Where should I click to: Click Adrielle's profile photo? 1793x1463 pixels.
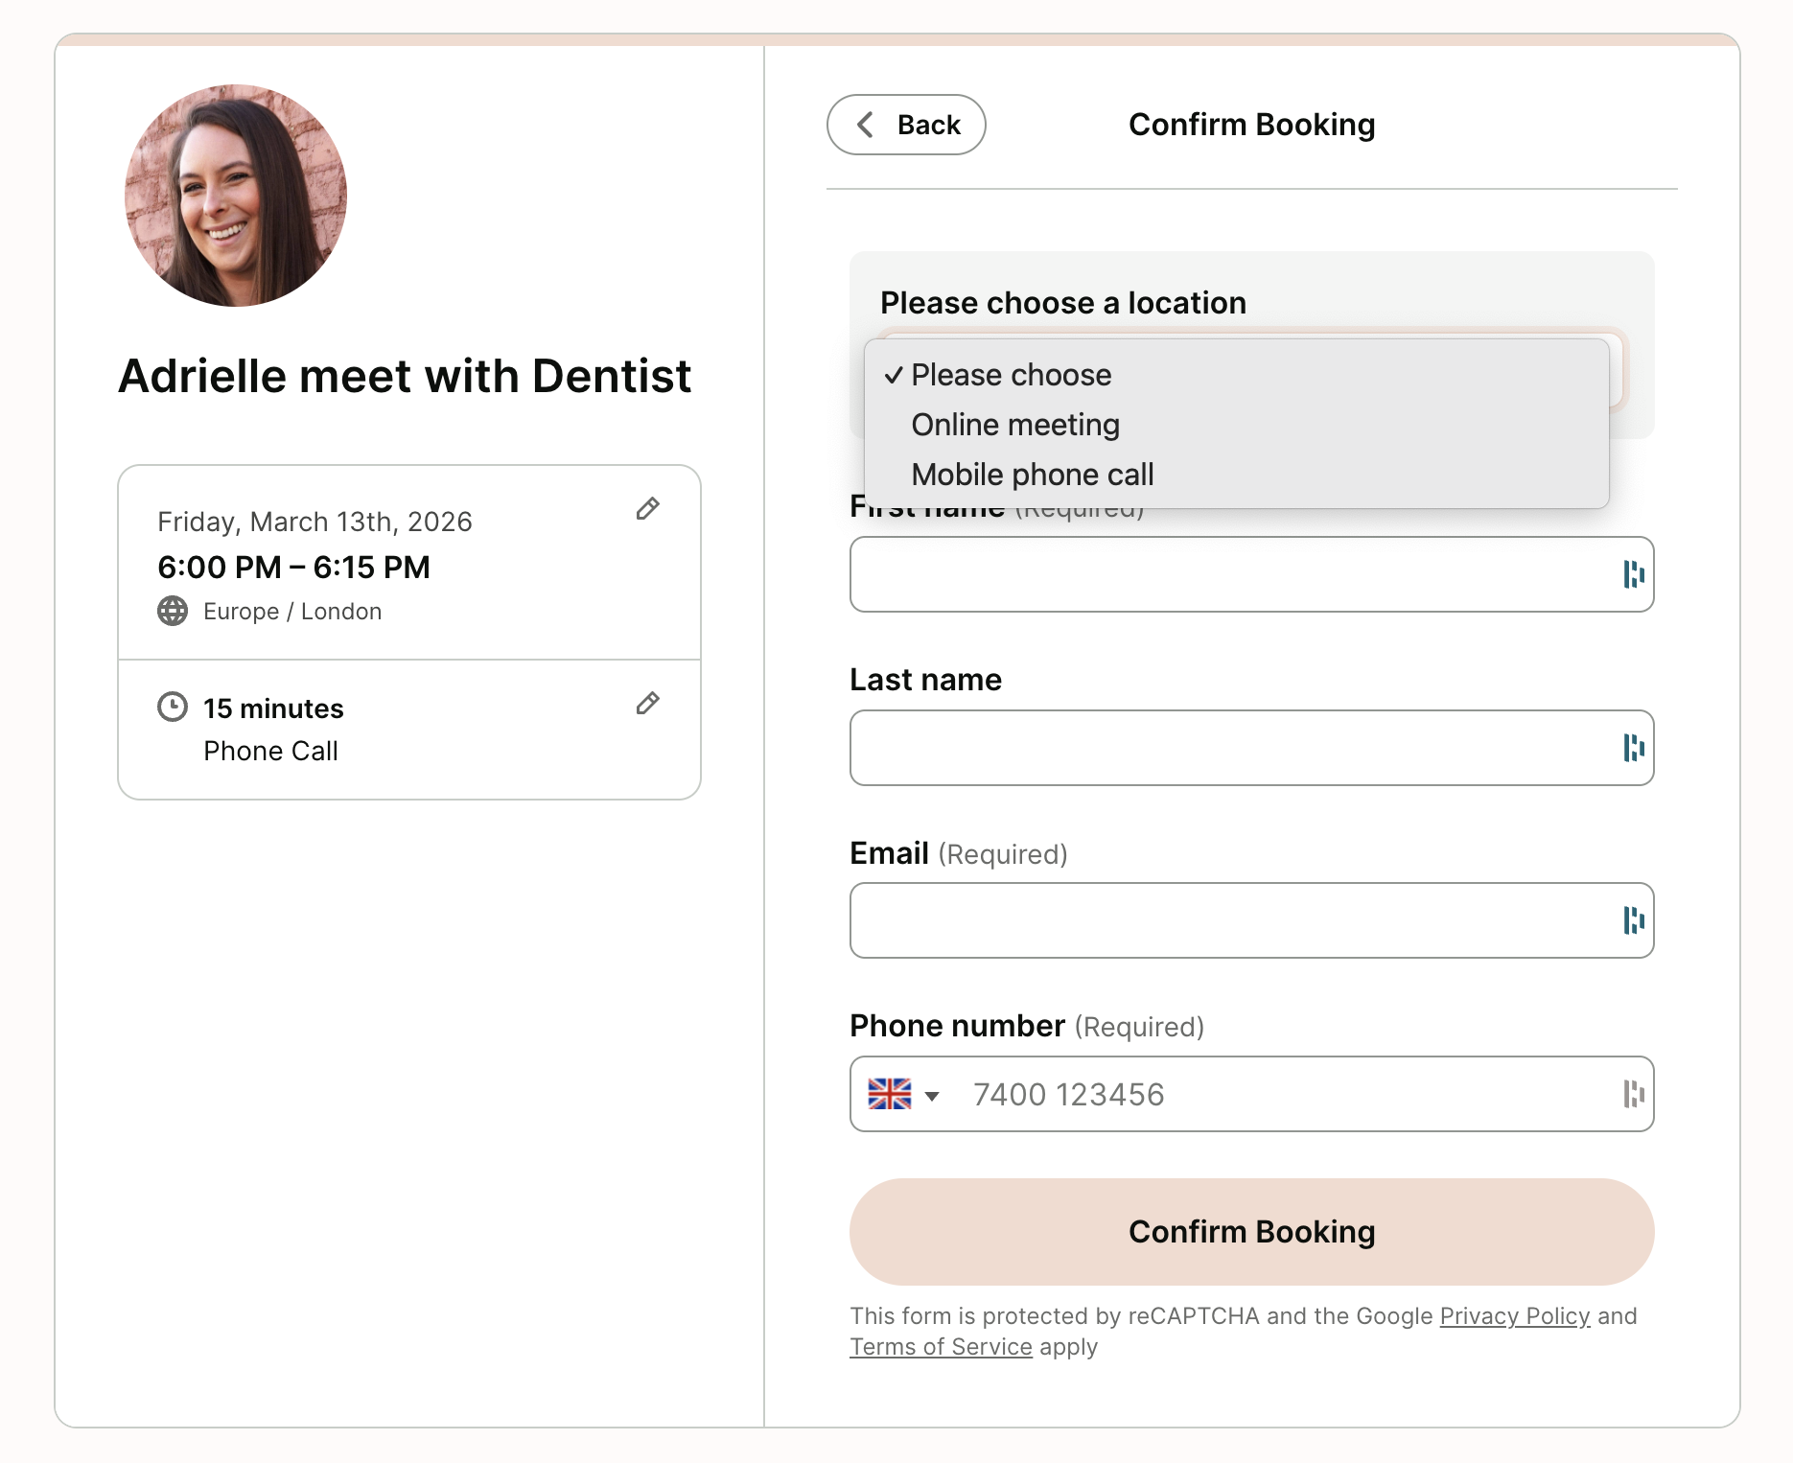coord(240,197)
